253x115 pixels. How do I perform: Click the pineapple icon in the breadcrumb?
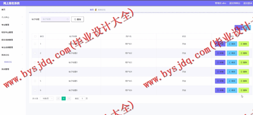pos(96,10)
